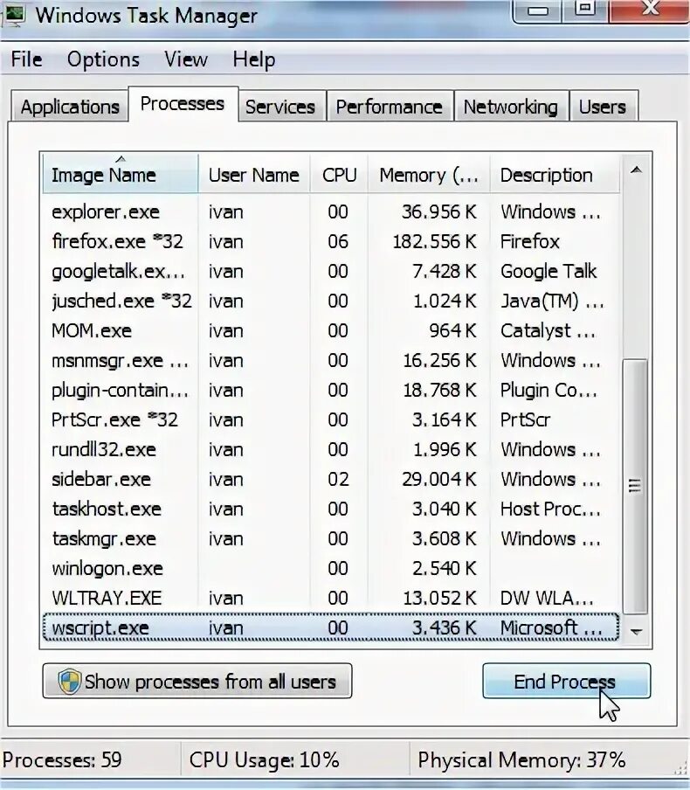Screen dimensions: 690x790
Task: Click the shield icon on Show processes button
Action: [x=69, y=682]
